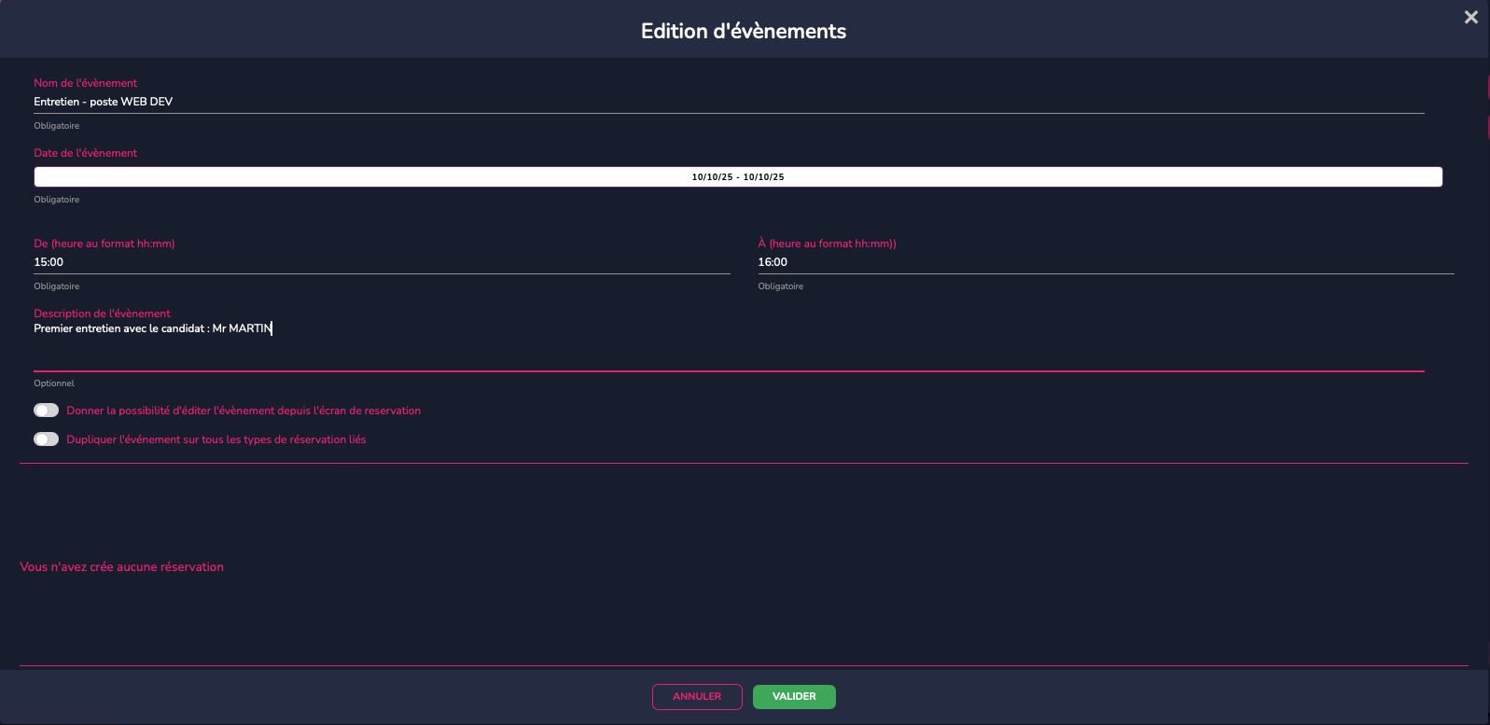
Task: Click the start time field showing 15:00
Action: point(381,262)
